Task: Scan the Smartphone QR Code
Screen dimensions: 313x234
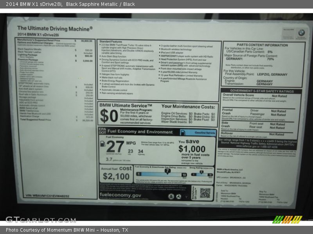Action: tap(204, 193)
